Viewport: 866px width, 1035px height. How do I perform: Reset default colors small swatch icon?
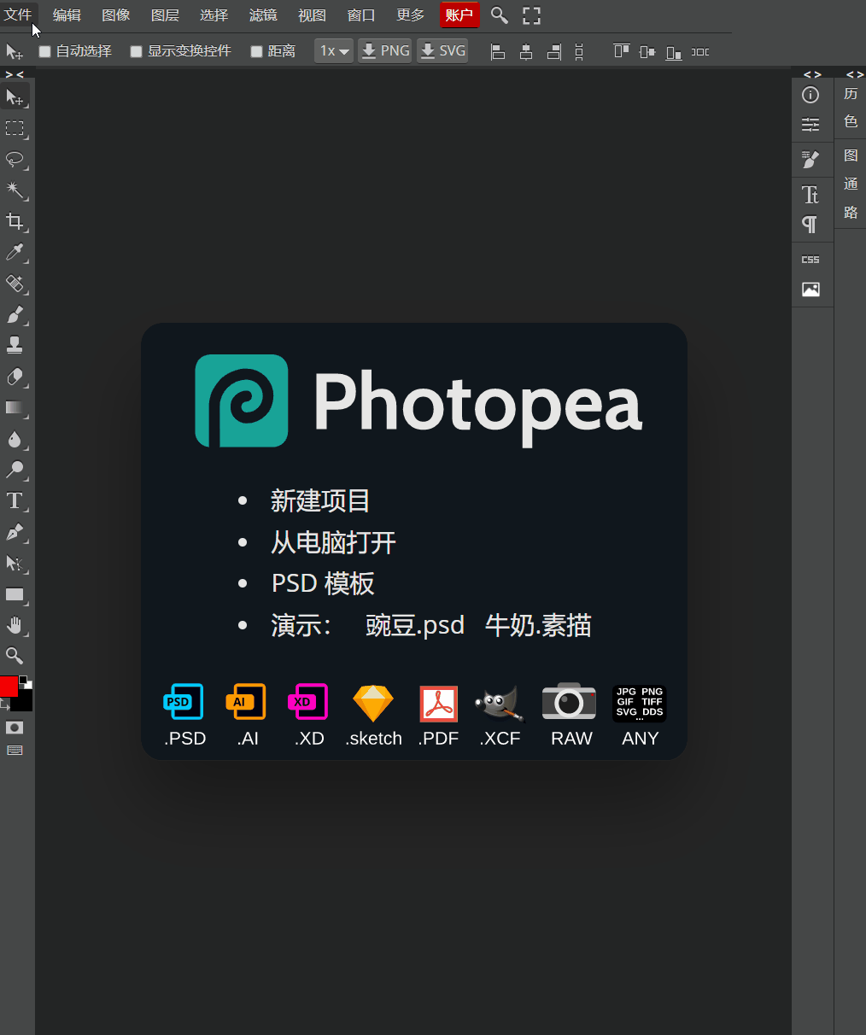[x=26, y=681]
